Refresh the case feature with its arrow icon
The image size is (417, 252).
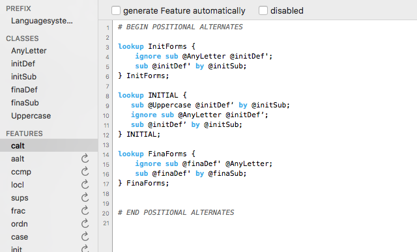(x=85, y=236)
